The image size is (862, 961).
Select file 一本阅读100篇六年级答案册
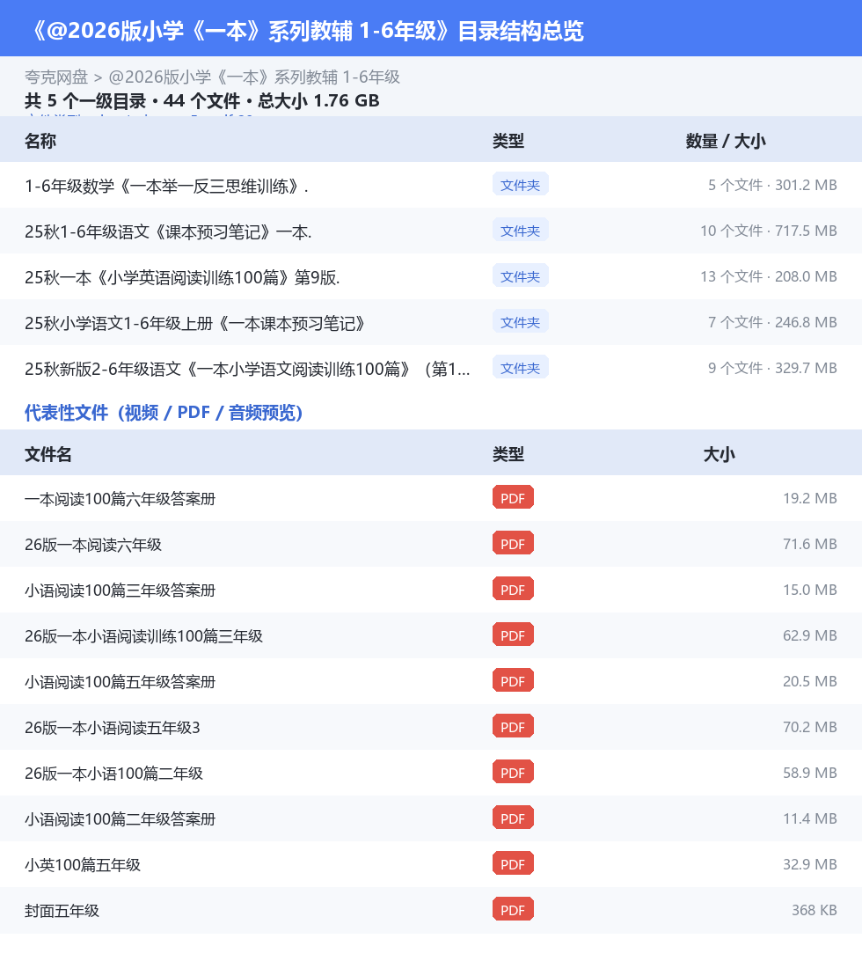tap(121, 499)
